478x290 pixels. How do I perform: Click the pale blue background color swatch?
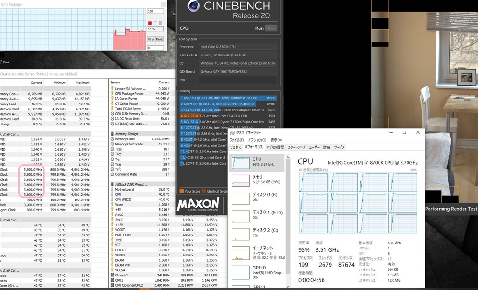[155, 23]
